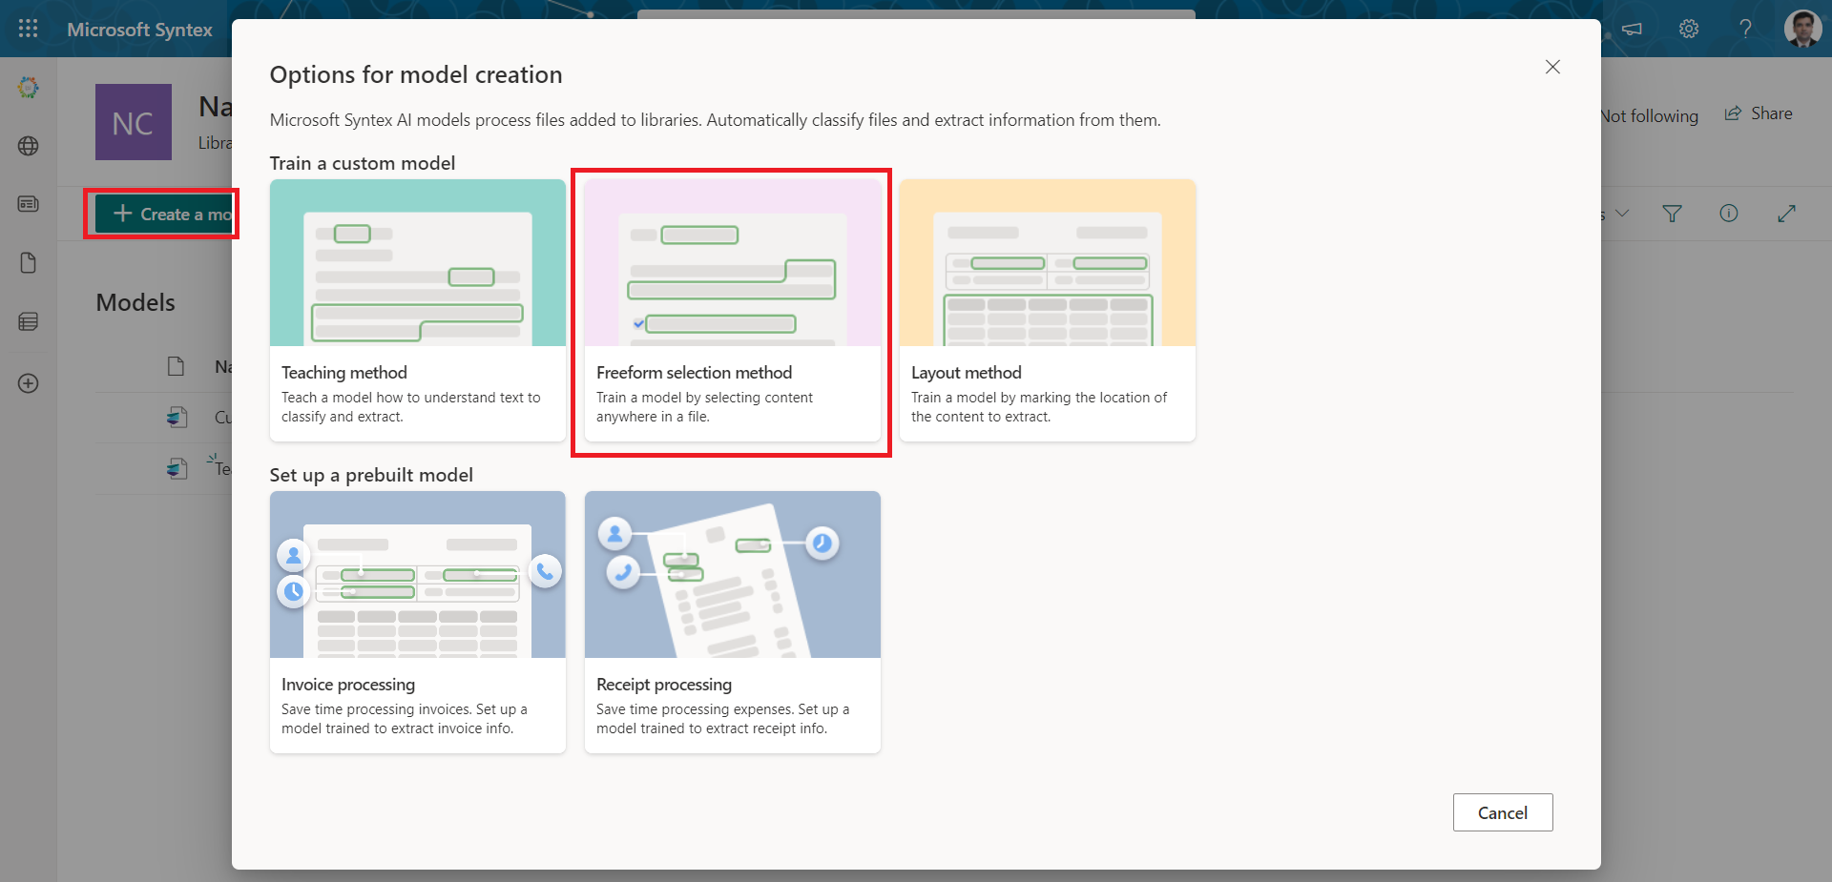Open the filter funnel icon
Image resolution: width=1832 pixels, height=882 pixels.
coord(1672,214)
